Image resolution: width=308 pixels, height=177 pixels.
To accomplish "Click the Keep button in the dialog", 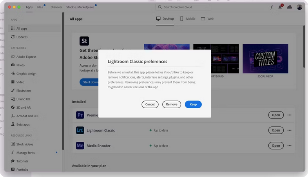I will (193, 104).
